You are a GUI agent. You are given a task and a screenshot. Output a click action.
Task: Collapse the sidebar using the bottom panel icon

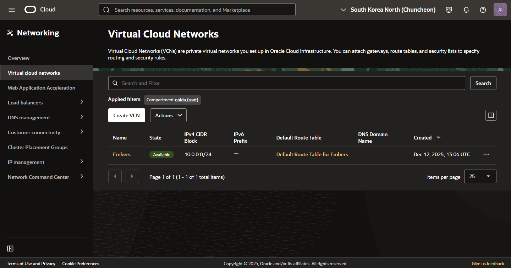10,249
